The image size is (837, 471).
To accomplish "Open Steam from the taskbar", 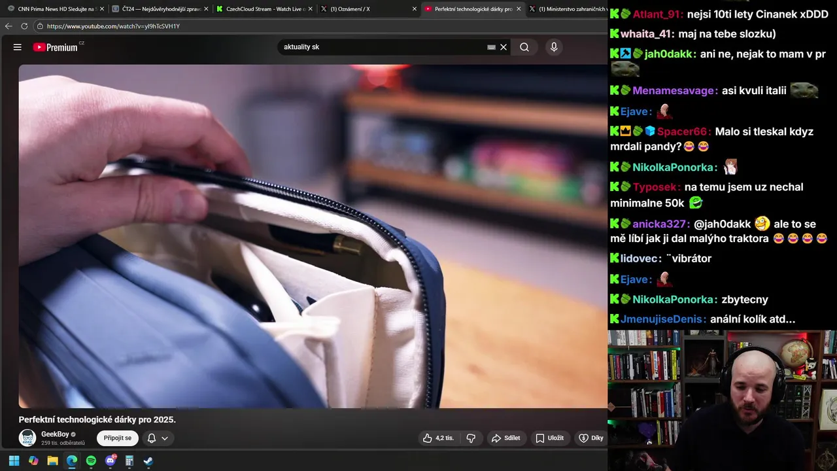I will (x=148, y=461).
